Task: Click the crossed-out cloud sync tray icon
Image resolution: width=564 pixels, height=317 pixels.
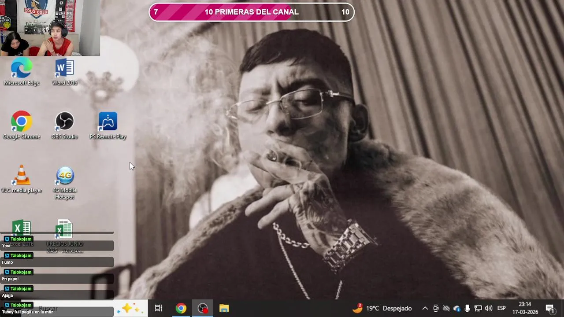Action: coord(446,308)
